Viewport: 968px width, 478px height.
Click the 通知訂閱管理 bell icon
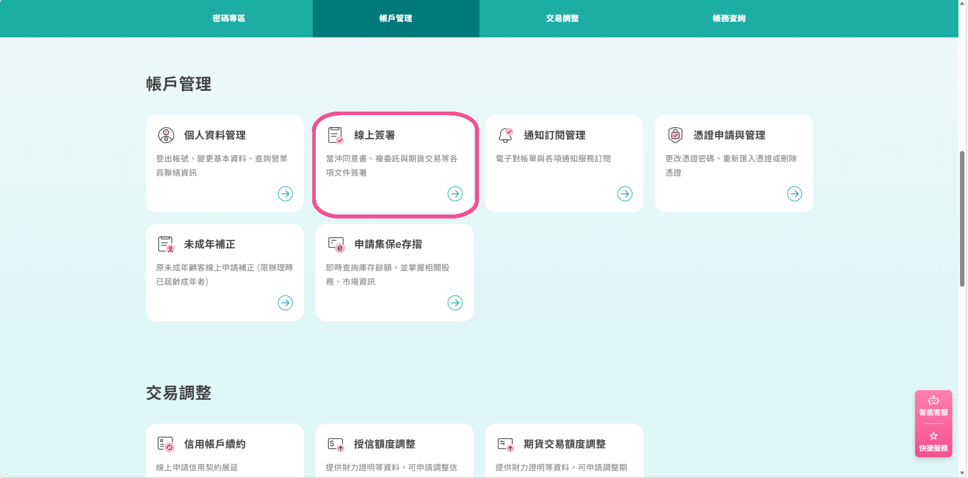click(x=506, y=135)
